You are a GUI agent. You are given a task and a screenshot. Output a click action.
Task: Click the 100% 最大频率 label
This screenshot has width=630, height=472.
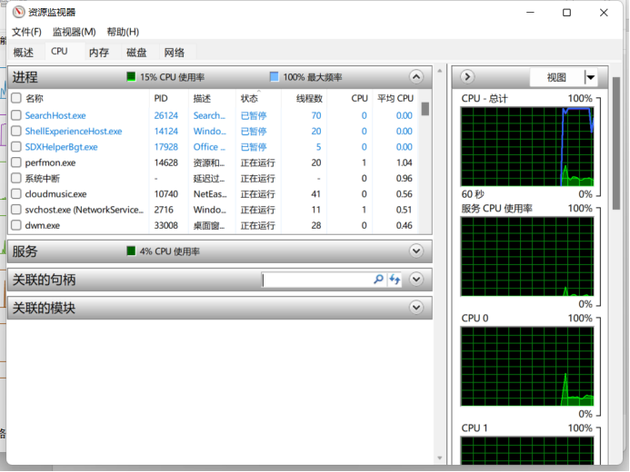[x=313, y=77]
